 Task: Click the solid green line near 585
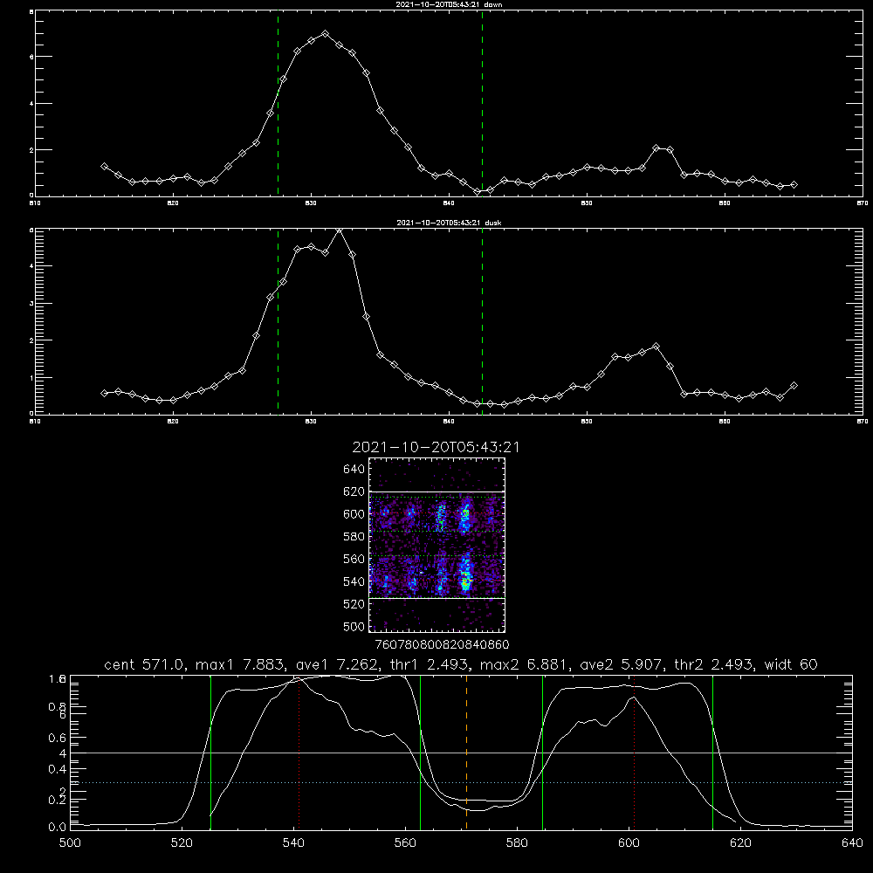(542, 753)
